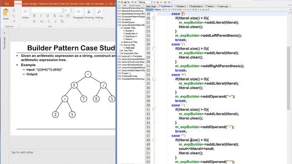Collapse code fold at line 34
Screen dimensions: 292x164
154,79
